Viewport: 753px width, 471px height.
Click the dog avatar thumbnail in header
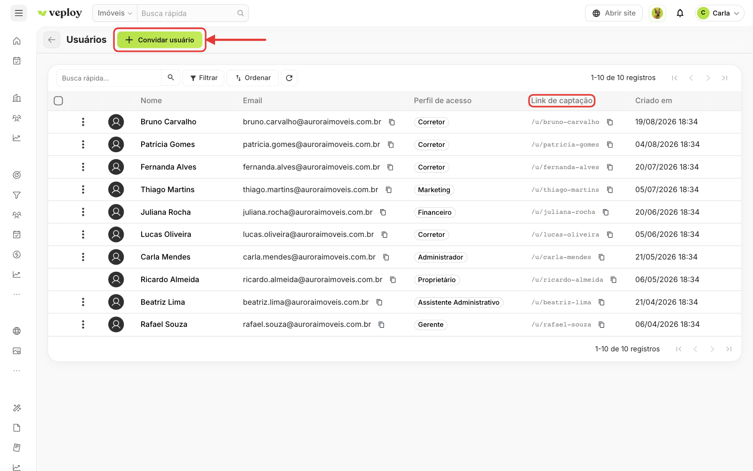(x=657, y=13)
